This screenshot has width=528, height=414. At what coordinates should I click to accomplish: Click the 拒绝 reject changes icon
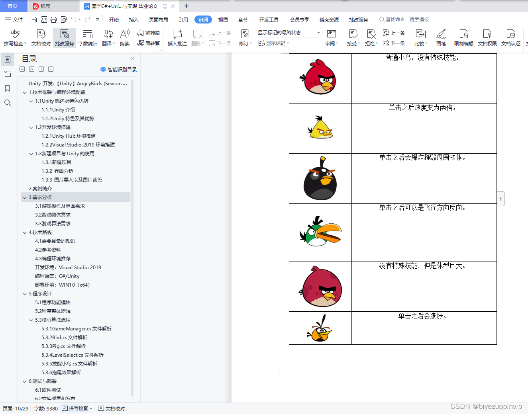click(371, 34)
